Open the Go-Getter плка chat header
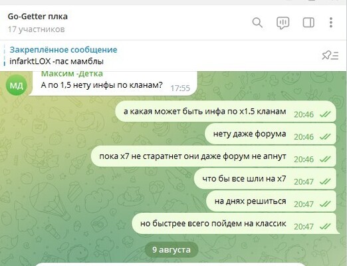This screenshot has width=347, height=266. (38, 17)
